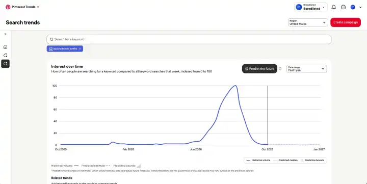Click the Predict the future button
The image size is (367, 184).
click(259, 69)
